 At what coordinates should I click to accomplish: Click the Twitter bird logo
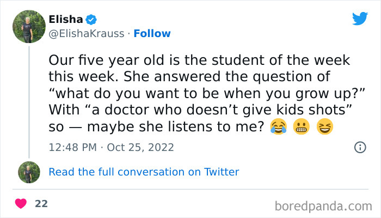pos(360,19)
